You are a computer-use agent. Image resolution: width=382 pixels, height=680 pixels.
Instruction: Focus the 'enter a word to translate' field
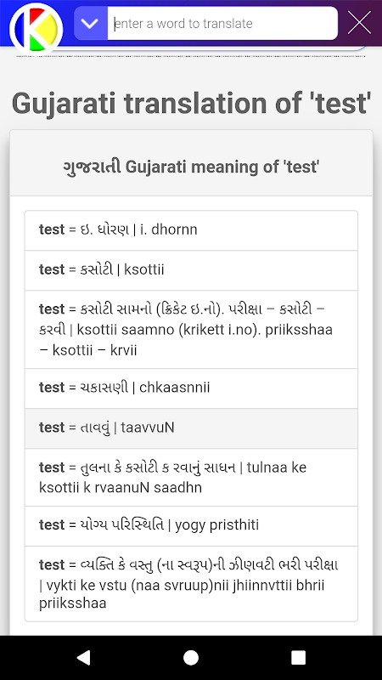(x=222, y=24)
